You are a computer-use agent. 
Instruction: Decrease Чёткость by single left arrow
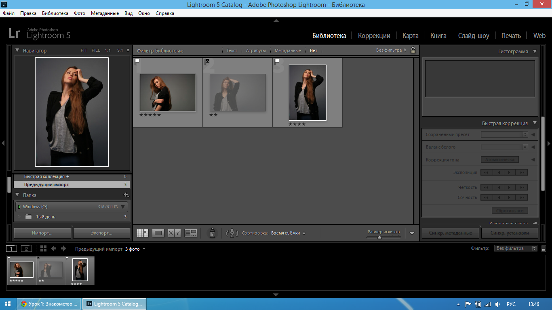pos(498,187)
